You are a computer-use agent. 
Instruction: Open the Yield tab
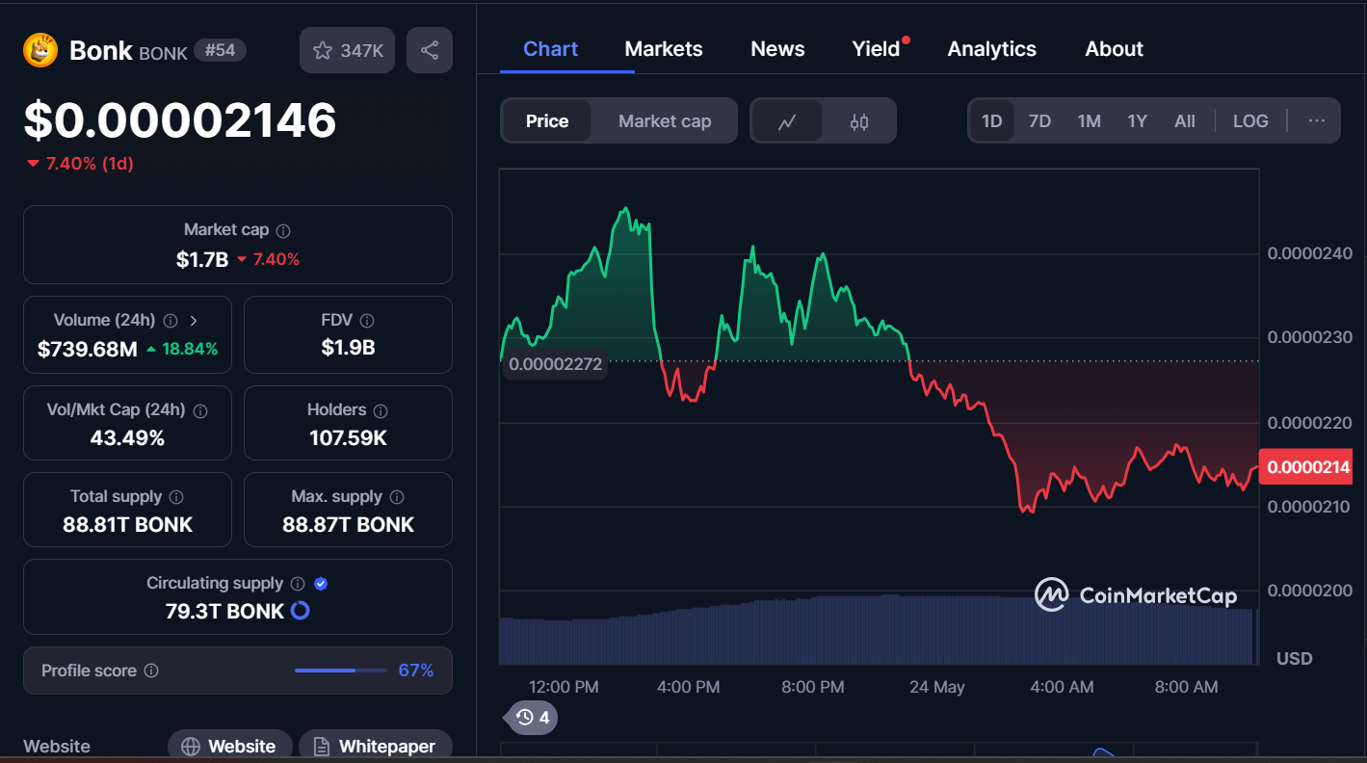click(876, 49)
